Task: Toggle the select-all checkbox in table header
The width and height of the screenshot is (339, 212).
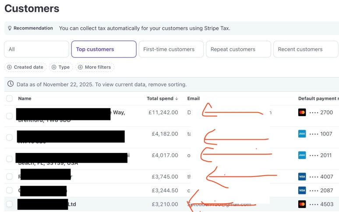Action: [10, 99]
